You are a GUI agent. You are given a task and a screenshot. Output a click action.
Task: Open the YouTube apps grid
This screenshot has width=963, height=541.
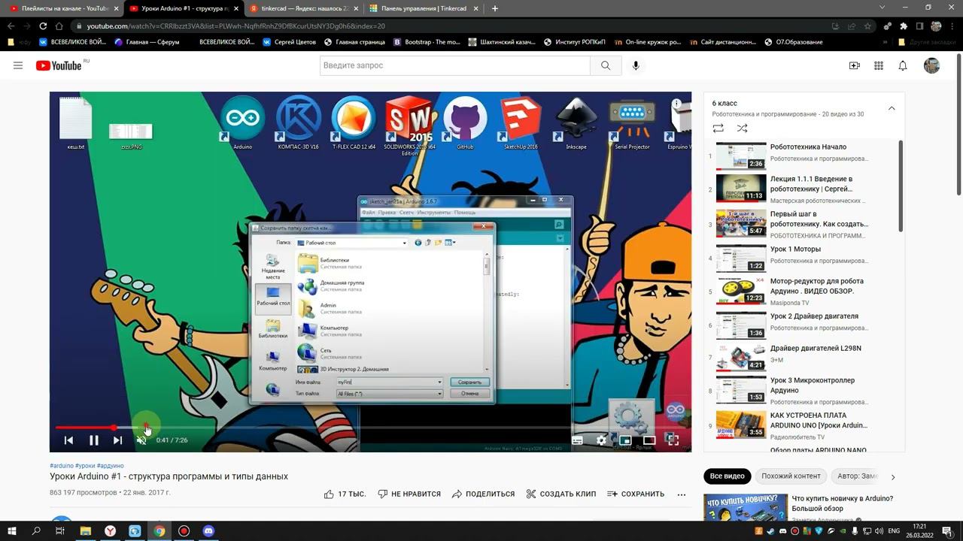coord(879,65)
